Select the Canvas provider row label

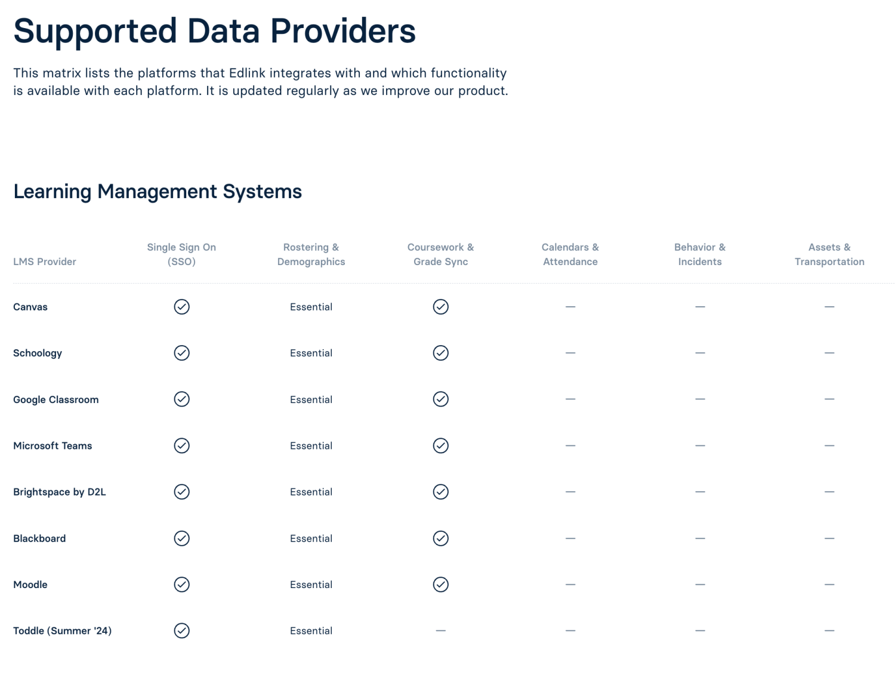[x=30, y=307]
